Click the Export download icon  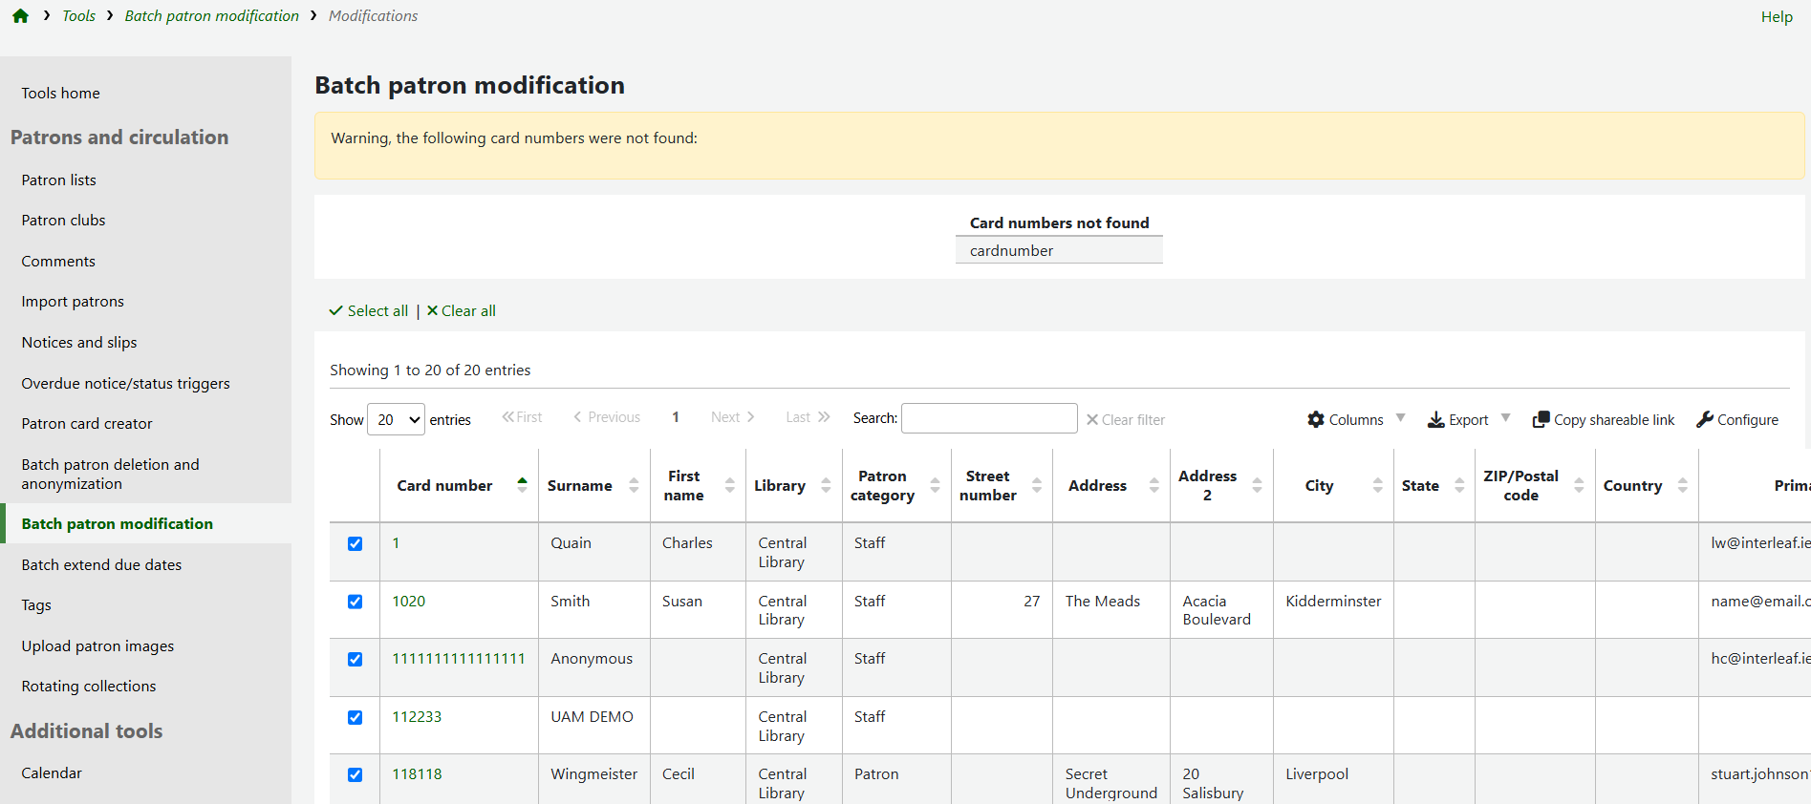point(1435,419)
